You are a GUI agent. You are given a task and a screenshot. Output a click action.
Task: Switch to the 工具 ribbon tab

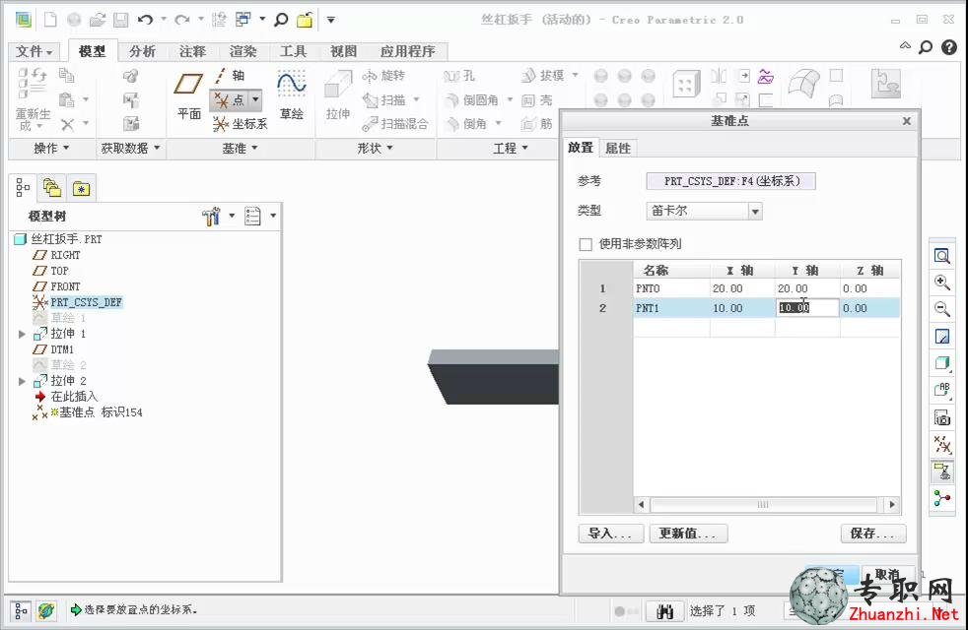click(293, 51)
